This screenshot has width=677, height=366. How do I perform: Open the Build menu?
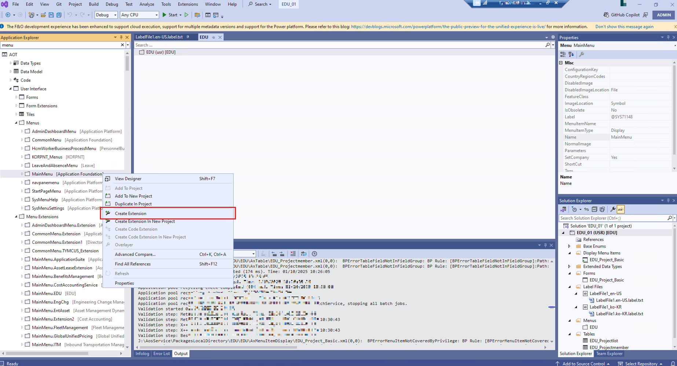[x=94, y=4]
